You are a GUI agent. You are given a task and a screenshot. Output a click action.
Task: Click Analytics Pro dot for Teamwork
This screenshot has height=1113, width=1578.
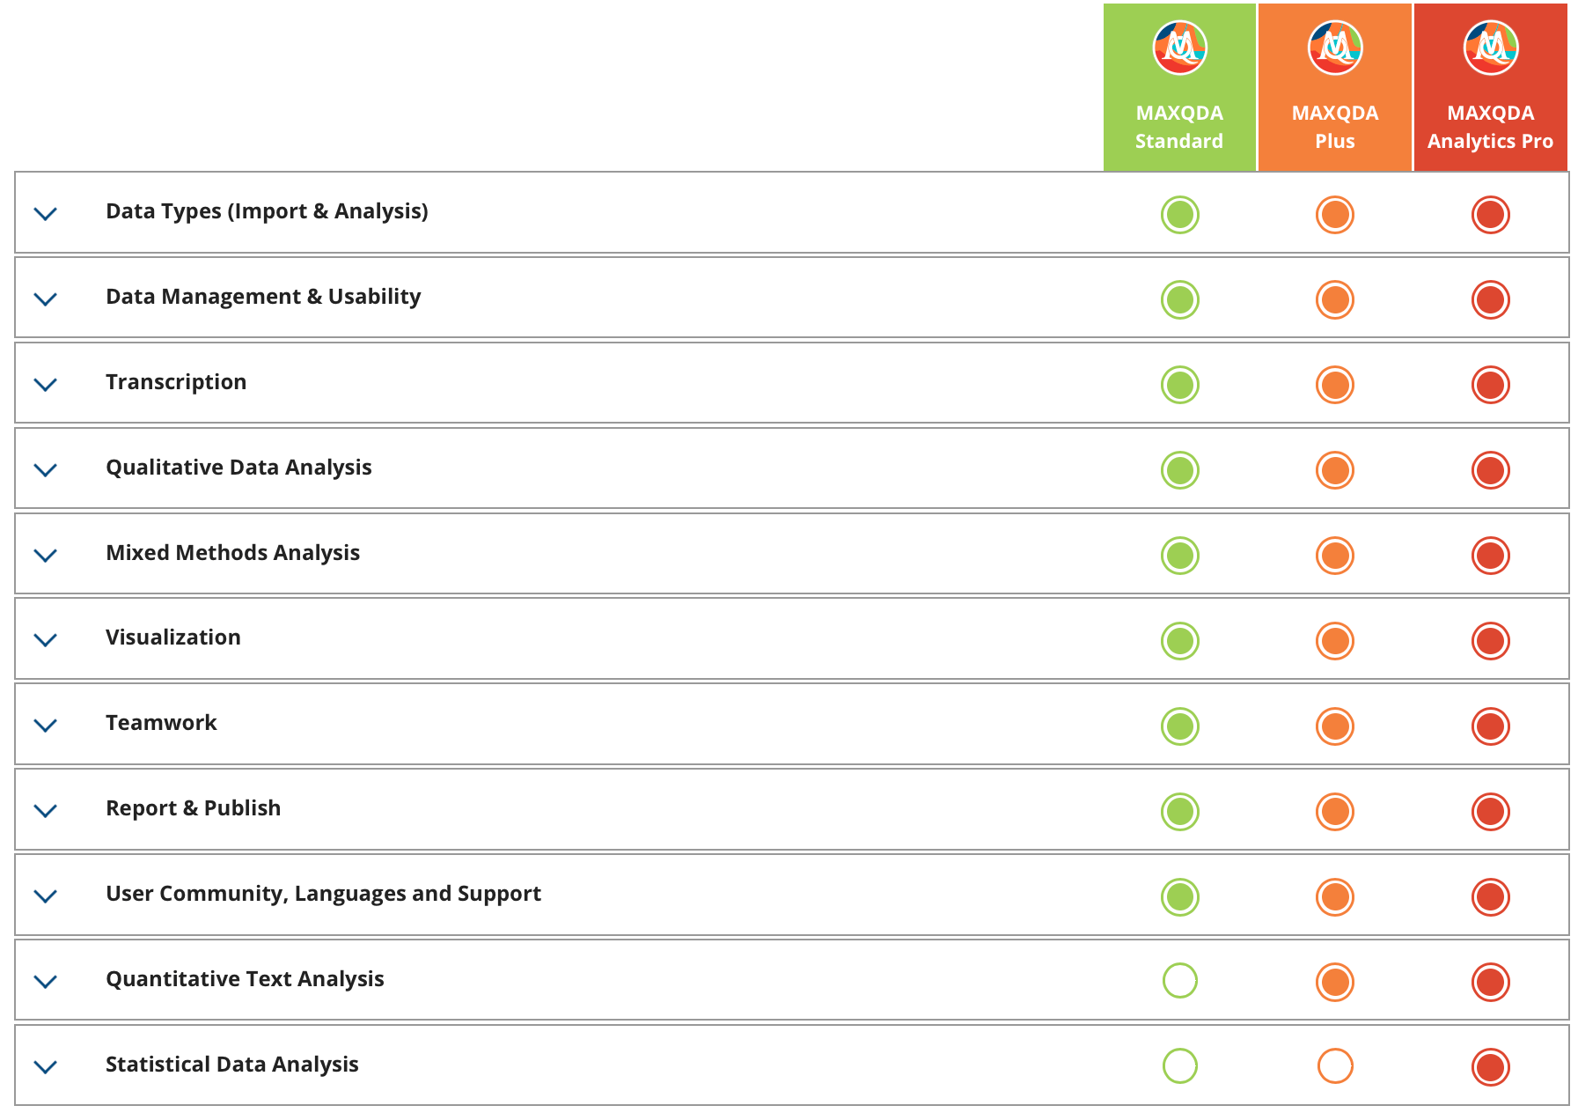pyautogui.click(x=1490, y=726)
